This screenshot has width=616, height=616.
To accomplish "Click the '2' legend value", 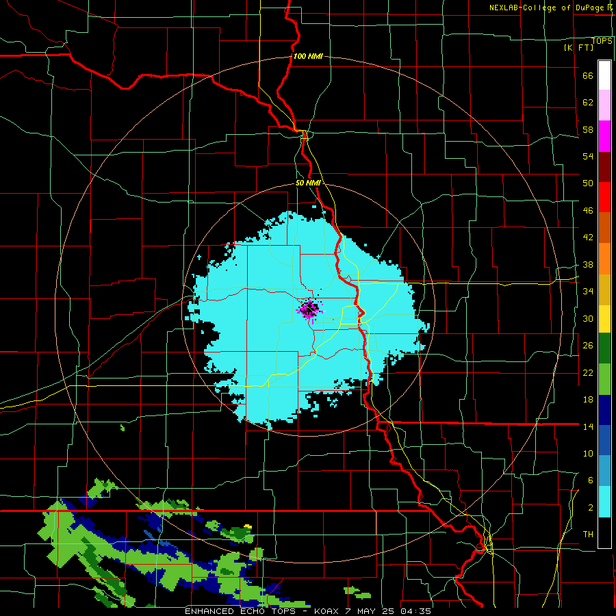I will 591,508.
